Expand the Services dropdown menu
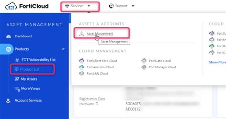This screenshot has width=226, height=119. (80, 6)
